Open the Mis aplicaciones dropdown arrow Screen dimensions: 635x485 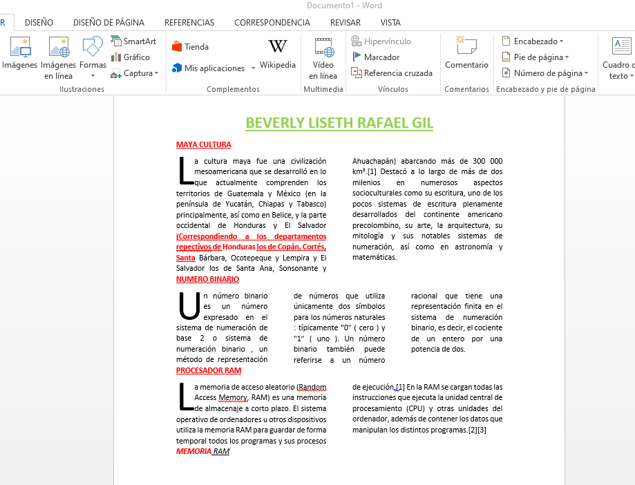click(253, 68)
